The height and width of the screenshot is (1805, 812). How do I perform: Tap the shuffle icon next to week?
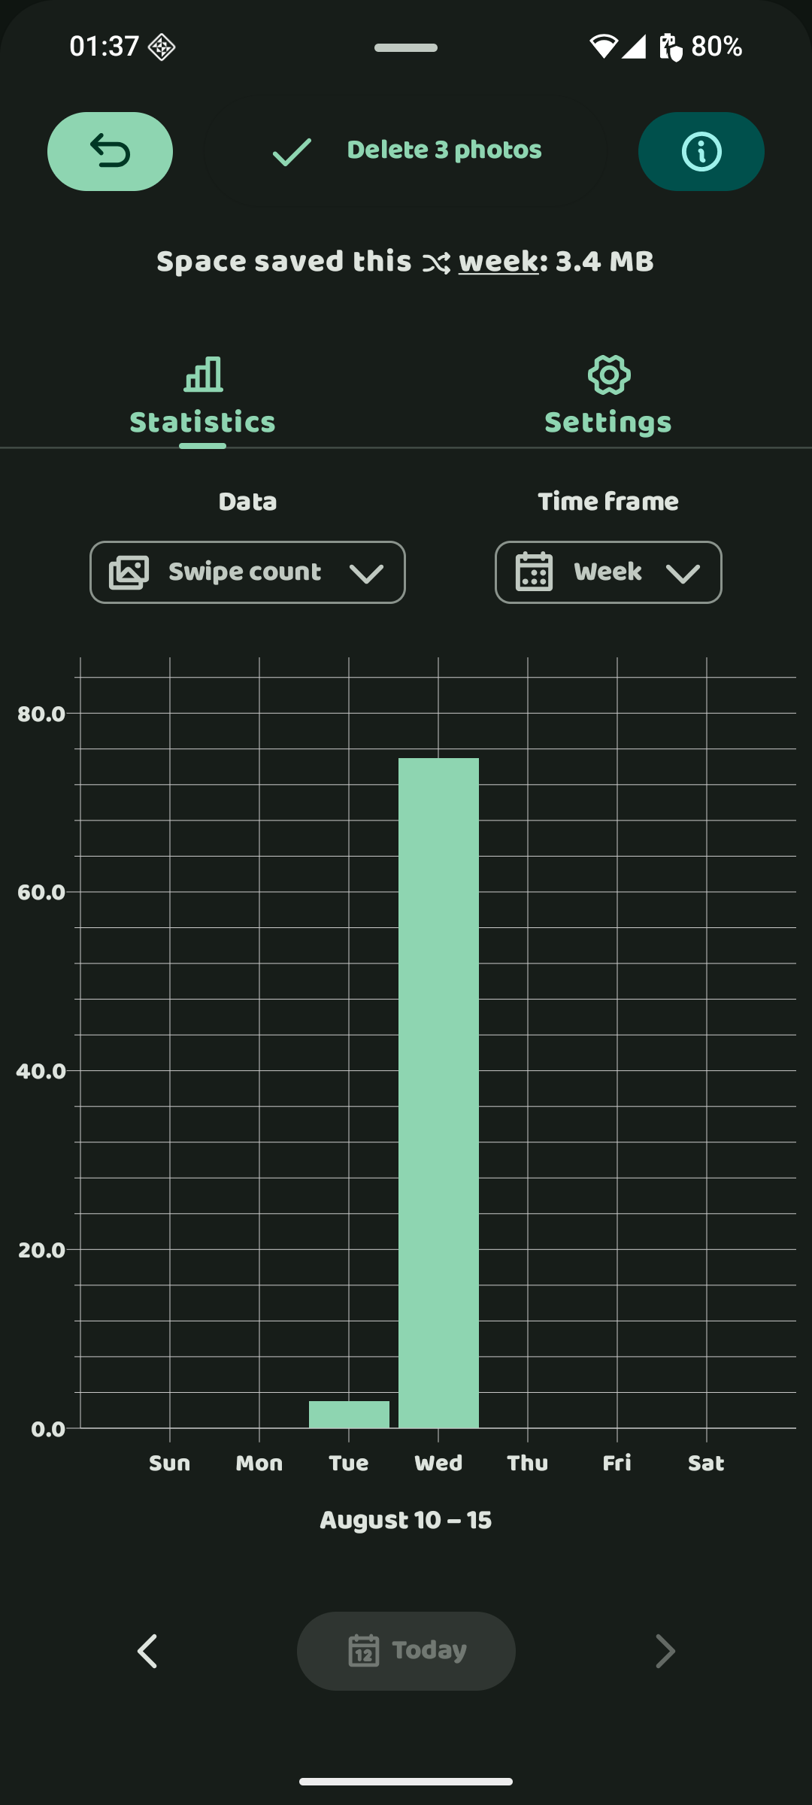pyautogui.click(x=436, y=263)
